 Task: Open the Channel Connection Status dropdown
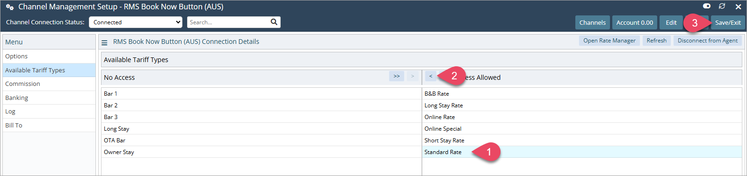(x=136, y=22)
